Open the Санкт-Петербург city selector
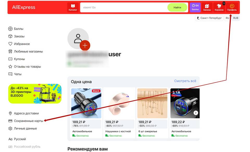The image size is (250, 152). (209, 18)
